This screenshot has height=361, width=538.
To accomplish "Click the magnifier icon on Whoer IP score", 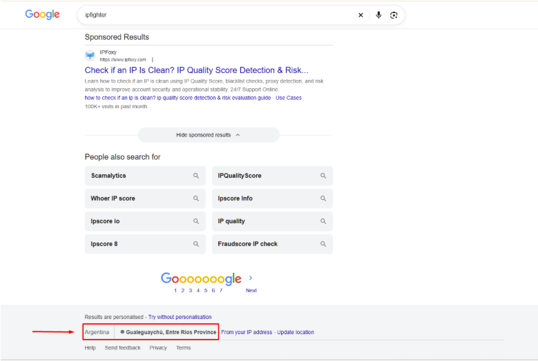I will click(196, 198).
